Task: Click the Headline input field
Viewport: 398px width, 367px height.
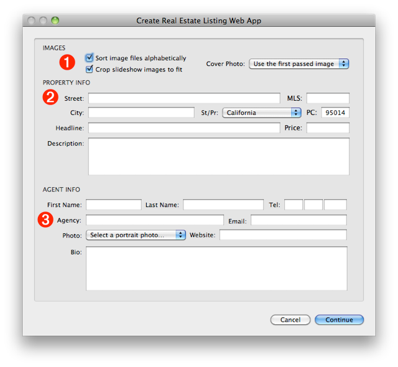Action: tap(184, 128)
